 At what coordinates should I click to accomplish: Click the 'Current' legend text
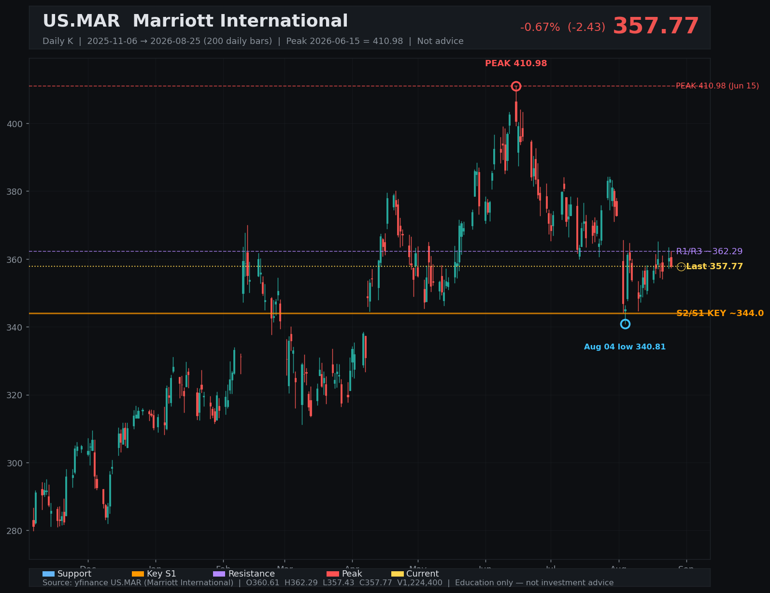pos(423,574)
